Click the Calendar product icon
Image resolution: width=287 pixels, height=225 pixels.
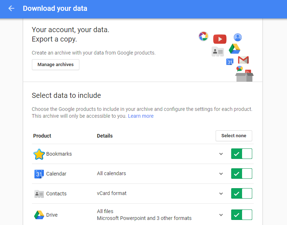tap(39, 174)
